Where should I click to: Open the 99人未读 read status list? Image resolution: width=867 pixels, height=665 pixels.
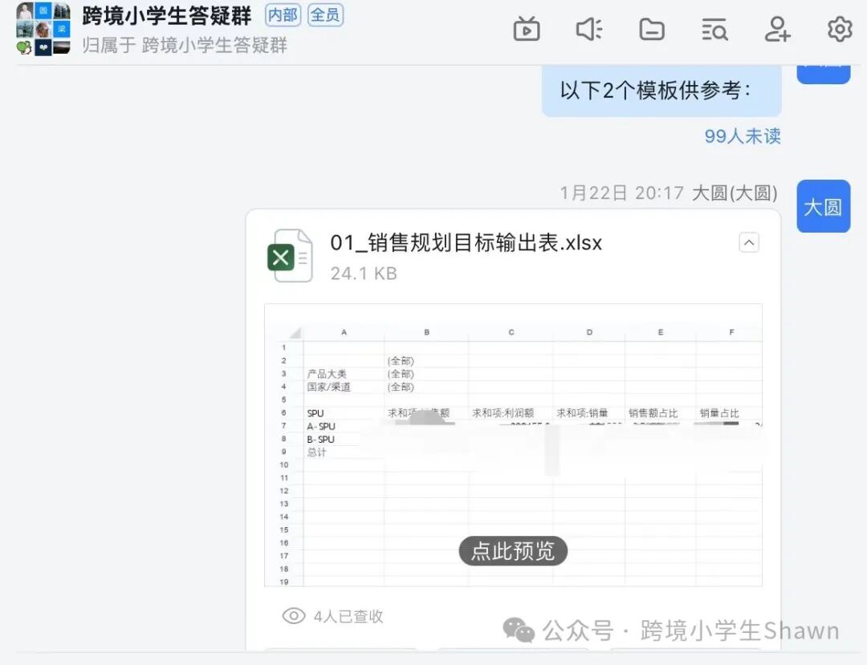[x=742, y=136]
